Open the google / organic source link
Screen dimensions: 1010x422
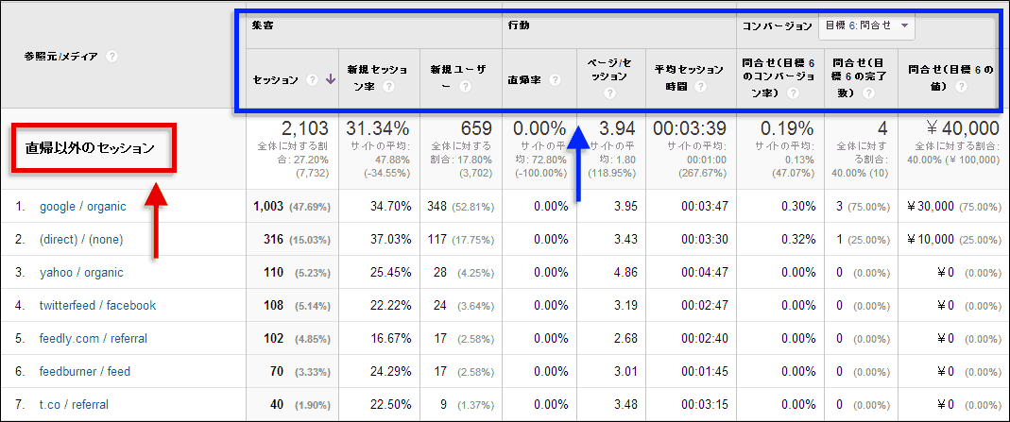[x=81, y=206]
